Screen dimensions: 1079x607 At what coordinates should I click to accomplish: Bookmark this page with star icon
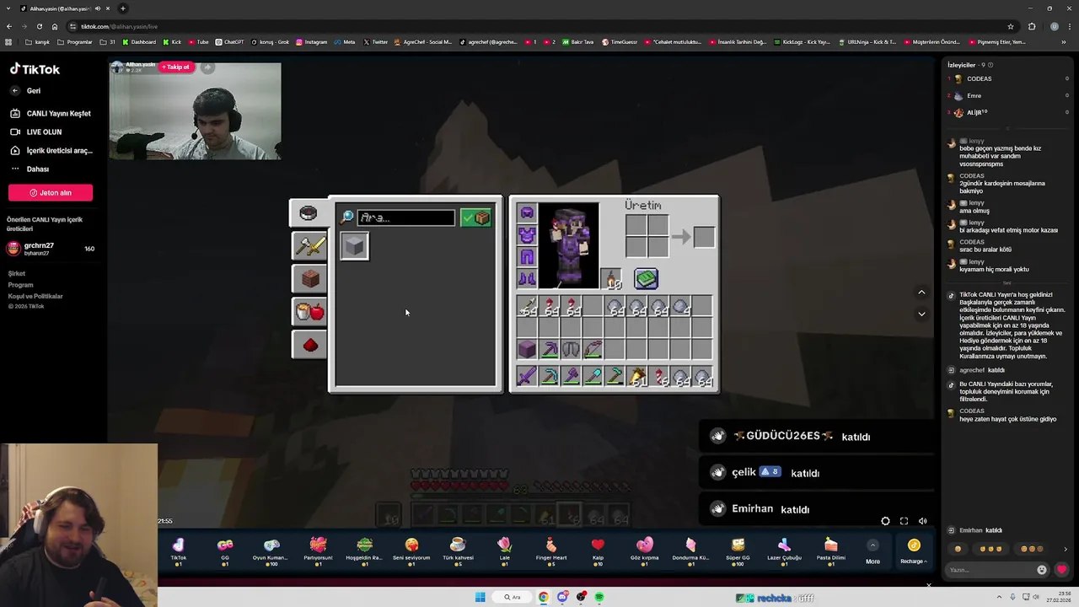tap(1010, 26)
